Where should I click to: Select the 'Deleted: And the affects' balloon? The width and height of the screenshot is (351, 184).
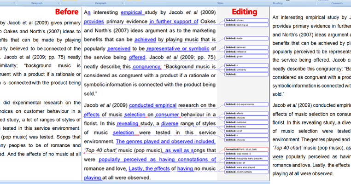tap(246, 172)
